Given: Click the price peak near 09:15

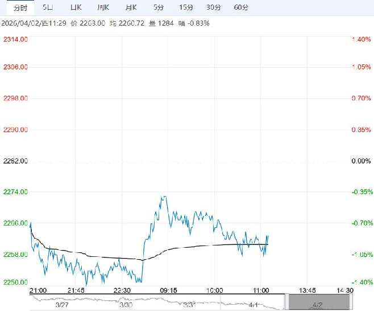Looking at the screenshot, I should pos(164,197).
